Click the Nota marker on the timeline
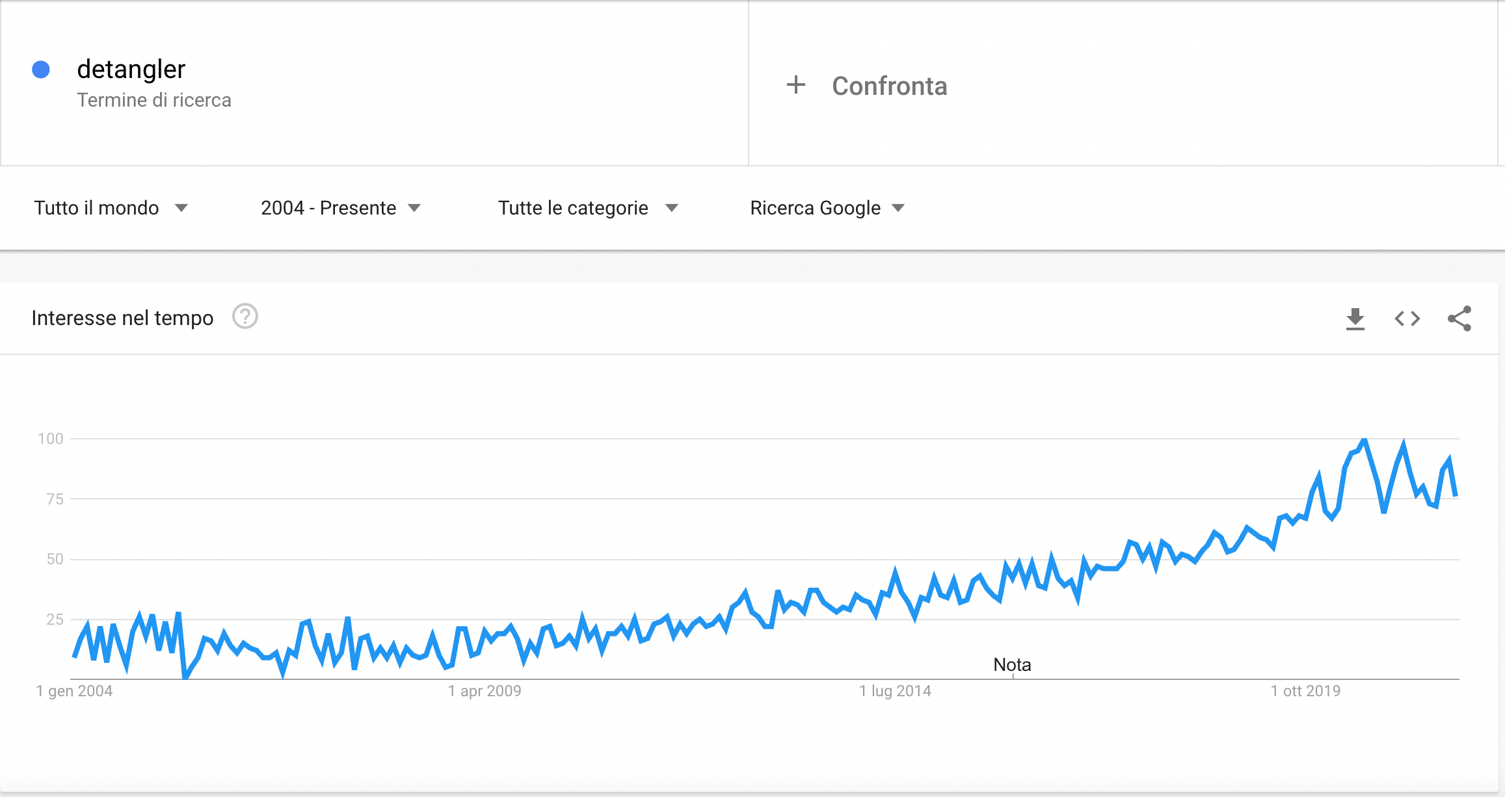 click(x=1012, y=665)
